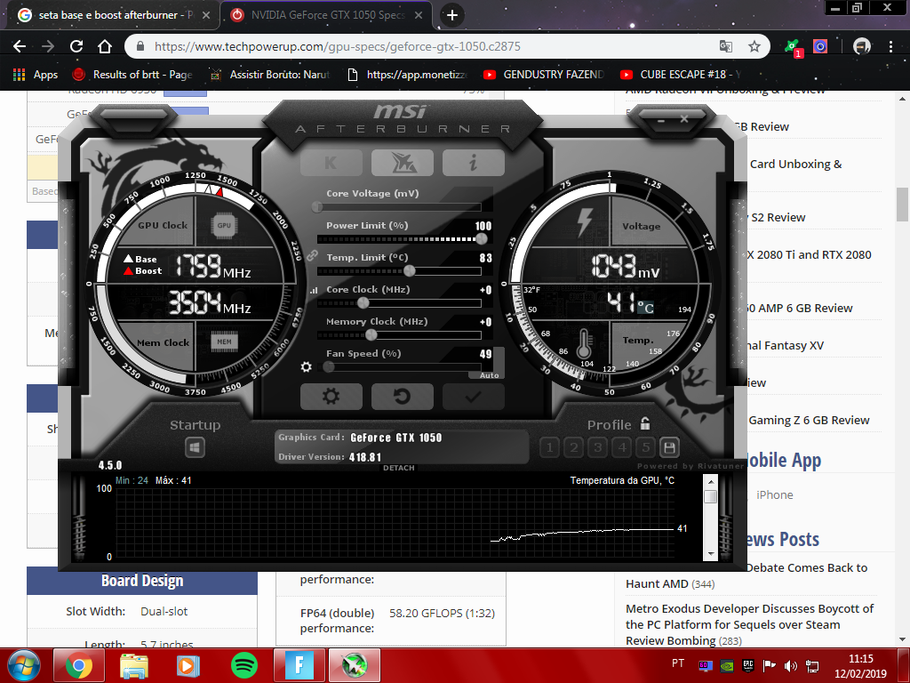The image size is (910, 683).
Task: Open the green extension with red badge
Action: tap(793, 47)
